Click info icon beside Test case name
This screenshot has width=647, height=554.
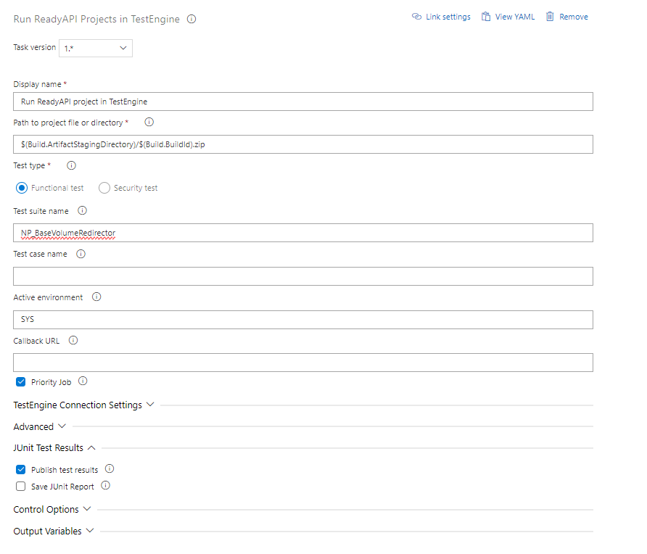click(81, 254)
